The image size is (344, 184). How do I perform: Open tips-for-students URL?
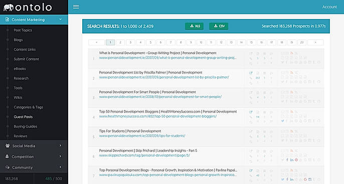click(142, 135)
